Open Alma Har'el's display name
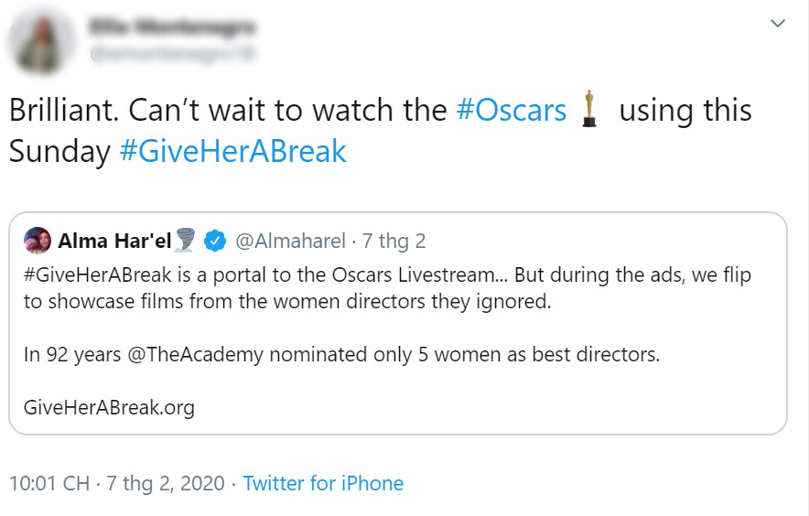Screen dimensions: 809x516 point(114,241)
